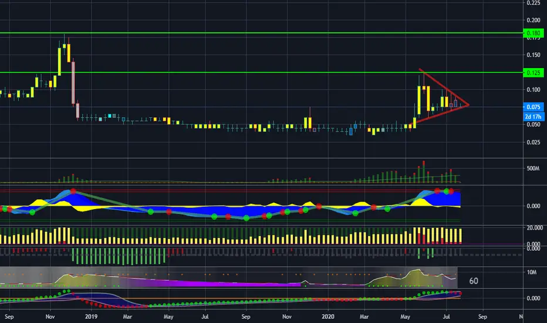
Task: Click the 0.050 price axis value
Action: point(534,125)
